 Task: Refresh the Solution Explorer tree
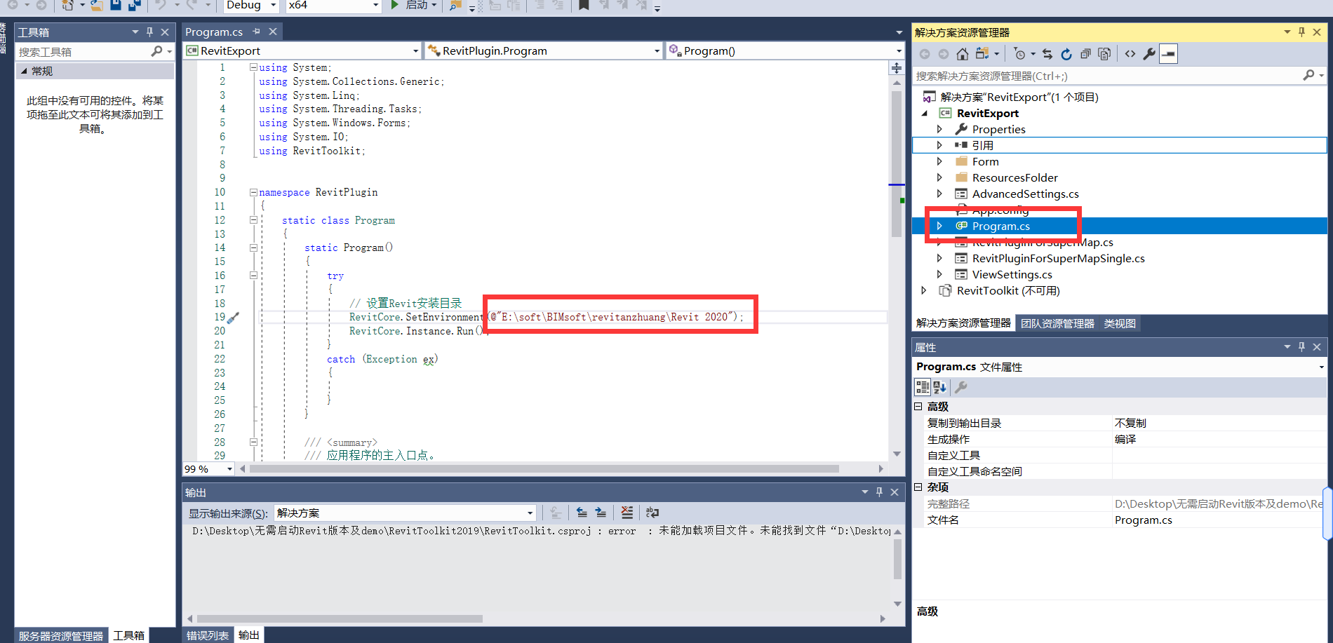click(x=1066, y=53)
